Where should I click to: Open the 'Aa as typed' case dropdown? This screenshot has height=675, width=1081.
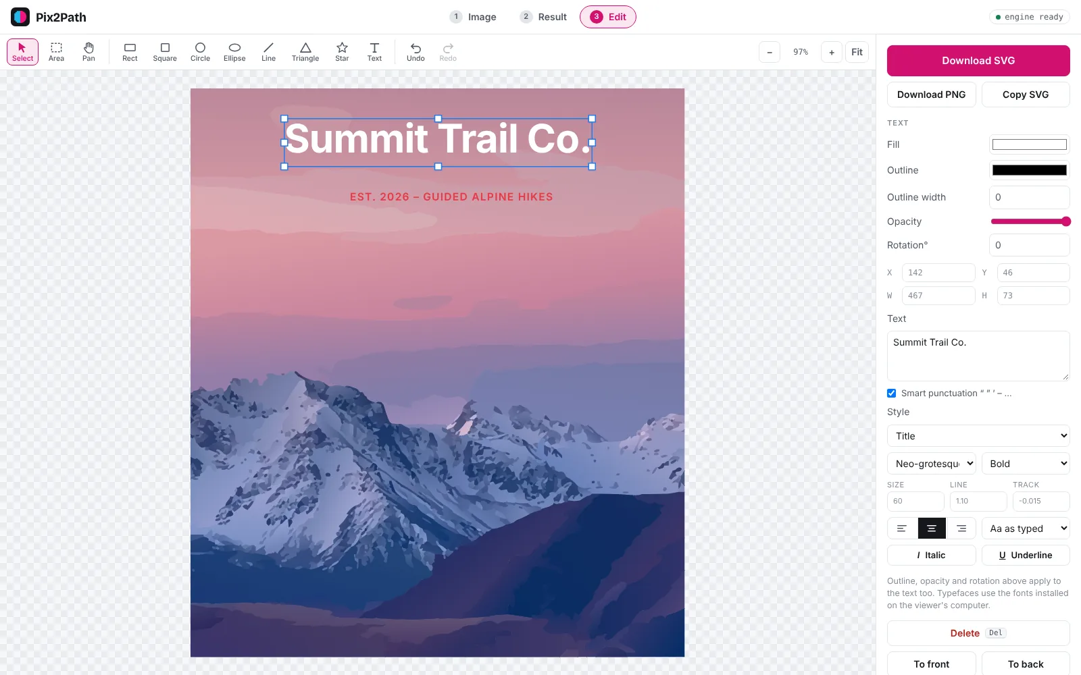1026,529
